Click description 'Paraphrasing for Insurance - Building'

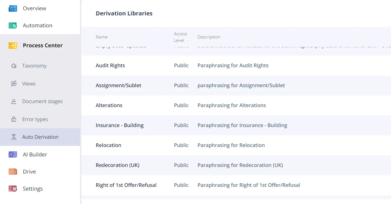coord(242,125)
